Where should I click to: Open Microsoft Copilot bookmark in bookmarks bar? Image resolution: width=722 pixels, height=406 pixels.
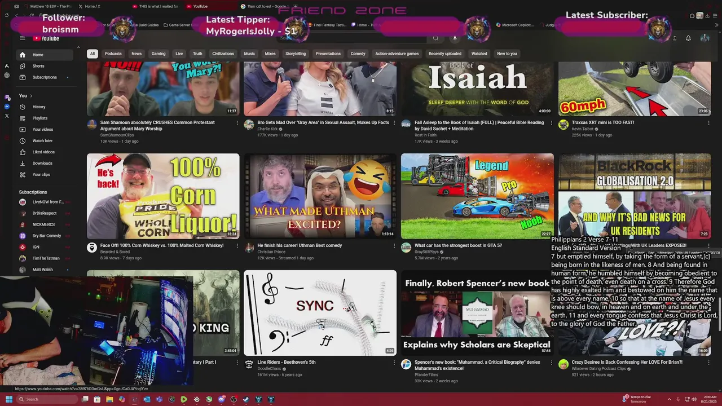tap(514, 25)
